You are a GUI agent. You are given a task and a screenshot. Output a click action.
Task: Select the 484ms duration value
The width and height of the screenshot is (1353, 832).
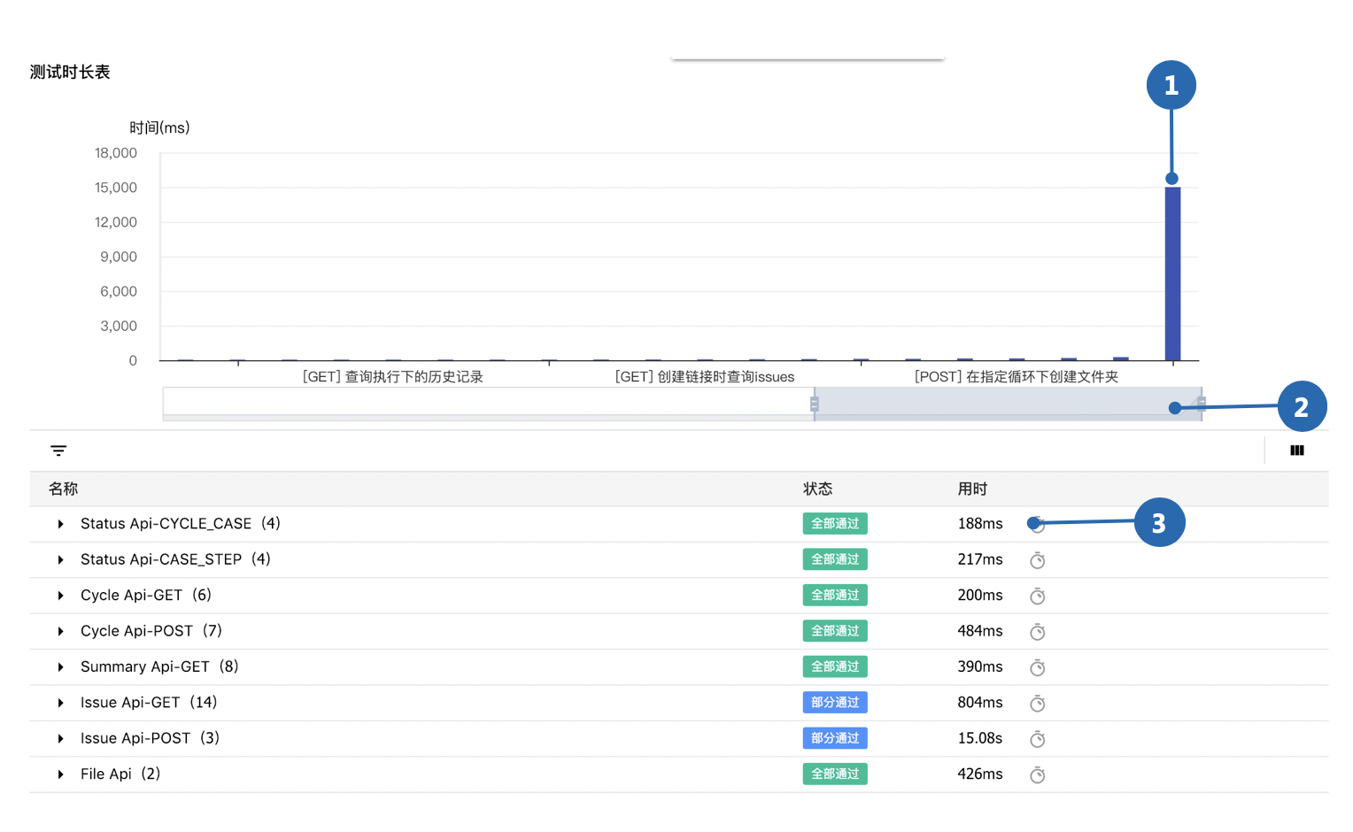click(x=980, y=631)
